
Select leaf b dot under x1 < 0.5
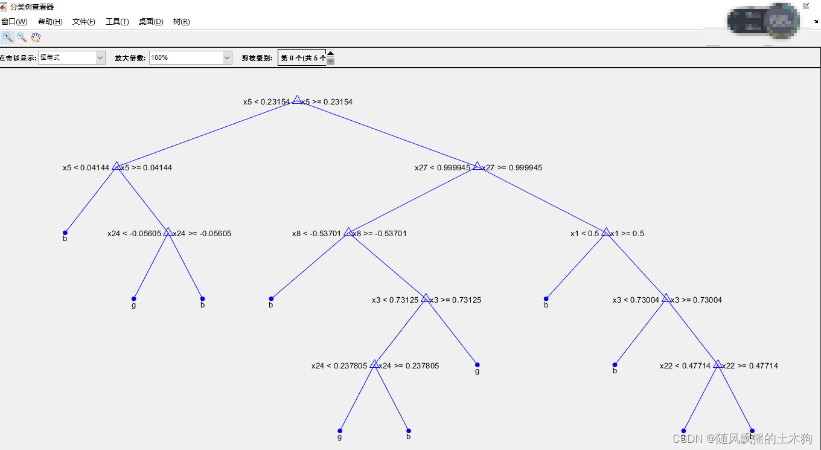point(546,299)
